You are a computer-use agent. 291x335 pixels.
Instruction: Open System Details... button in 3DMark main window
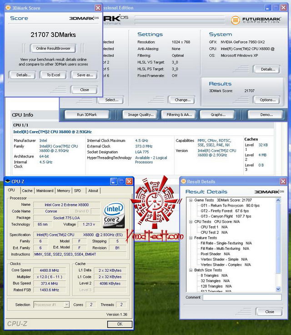pos(266,69)
